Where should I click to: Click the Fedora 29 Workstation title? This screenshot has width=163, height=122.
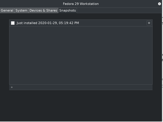click(x=81, y=4)
